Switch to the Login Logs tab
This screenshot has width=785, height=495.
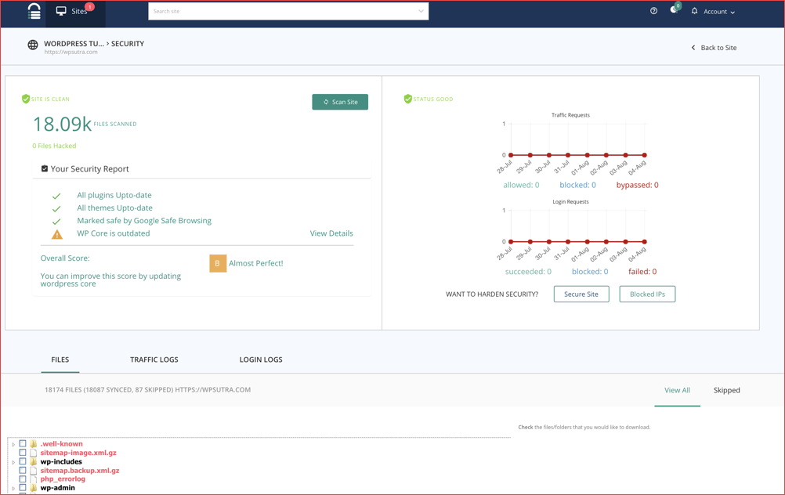(x=261, y=360)
